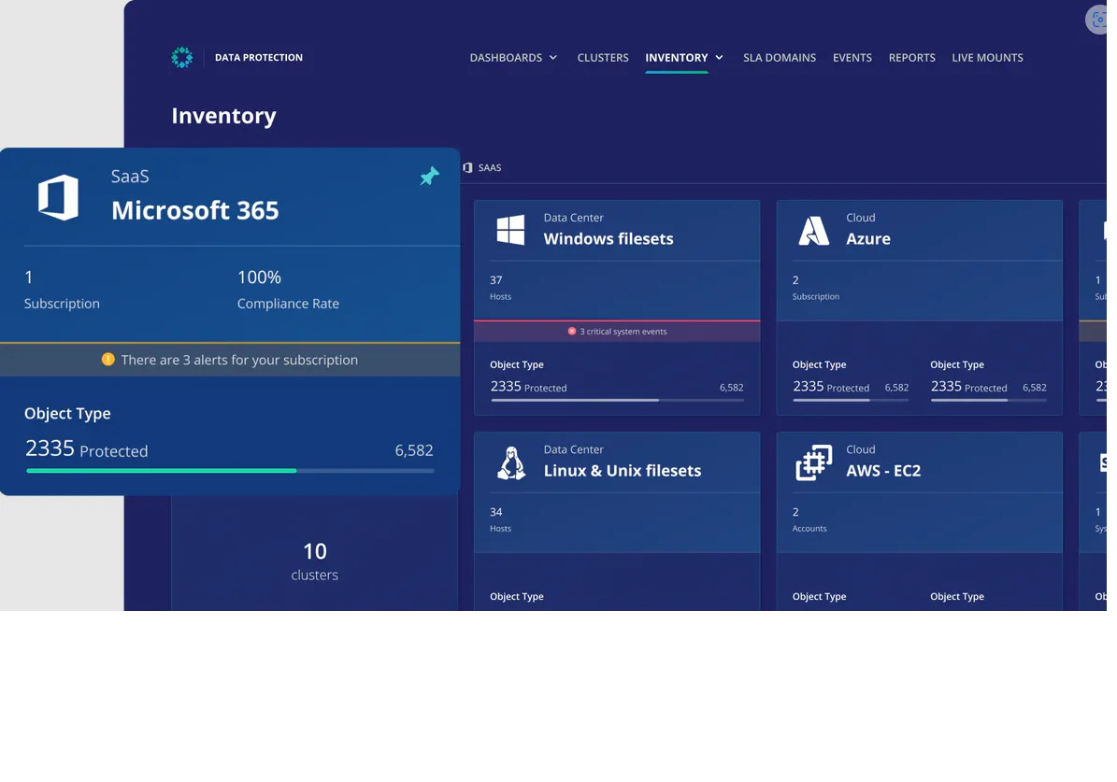Screen dimensions: 1117x782
Task: Click the 37 Hosts value
Action: click(x=495, y=280)
